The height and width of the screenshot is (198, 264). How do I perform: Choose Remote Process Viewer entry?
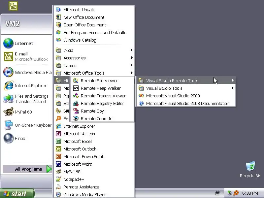(103, 96)
